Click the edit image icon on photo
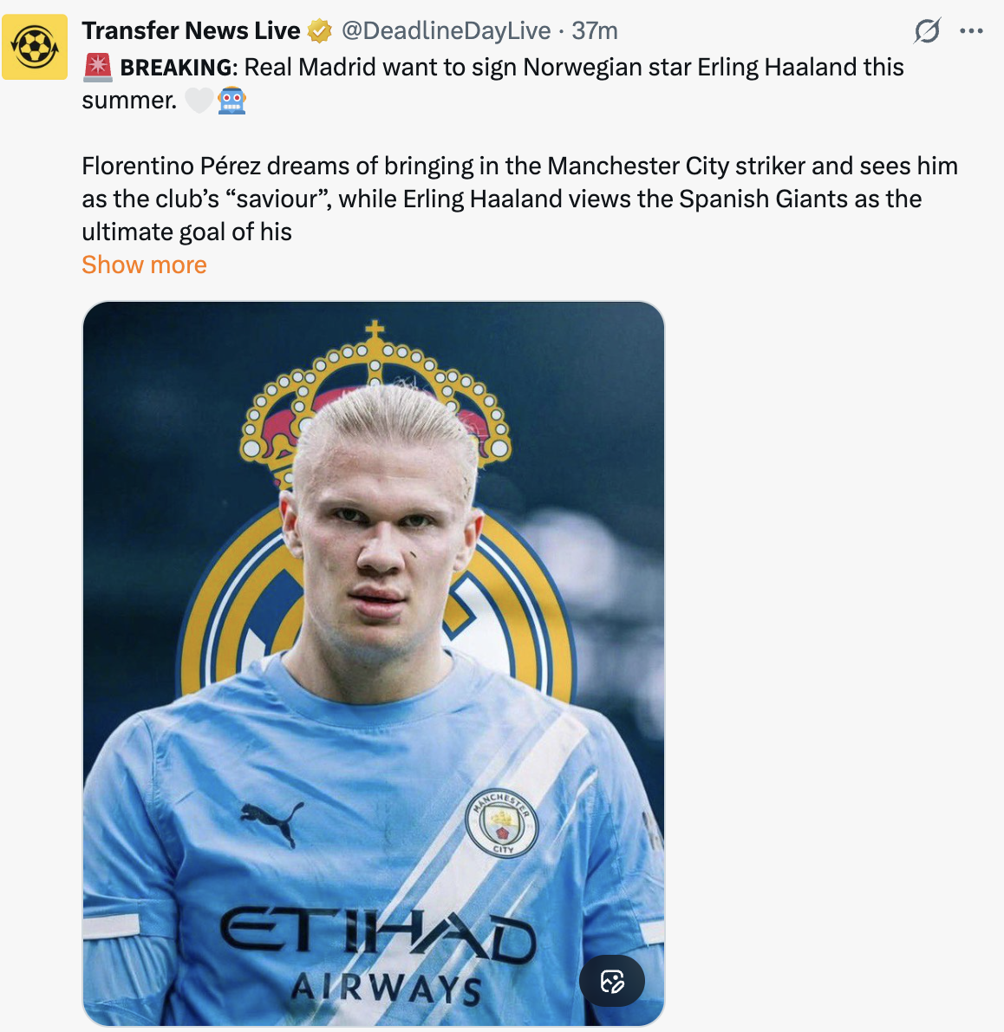The width and height of the screenshot is (1004, 1032). (612, 981)
